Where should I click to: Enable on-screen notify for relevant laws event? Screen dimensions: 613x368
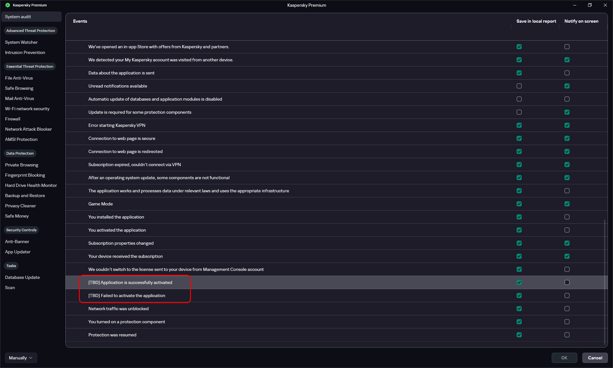[567, 191]
